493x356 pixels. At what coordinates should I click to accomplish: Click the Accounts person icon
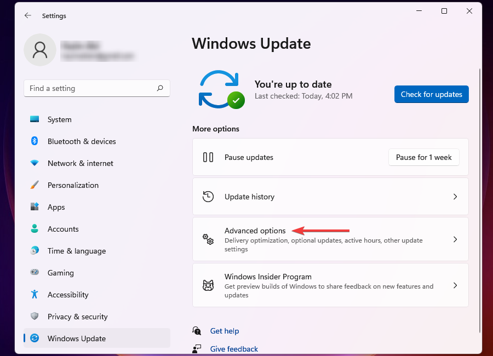click(35, 228)
